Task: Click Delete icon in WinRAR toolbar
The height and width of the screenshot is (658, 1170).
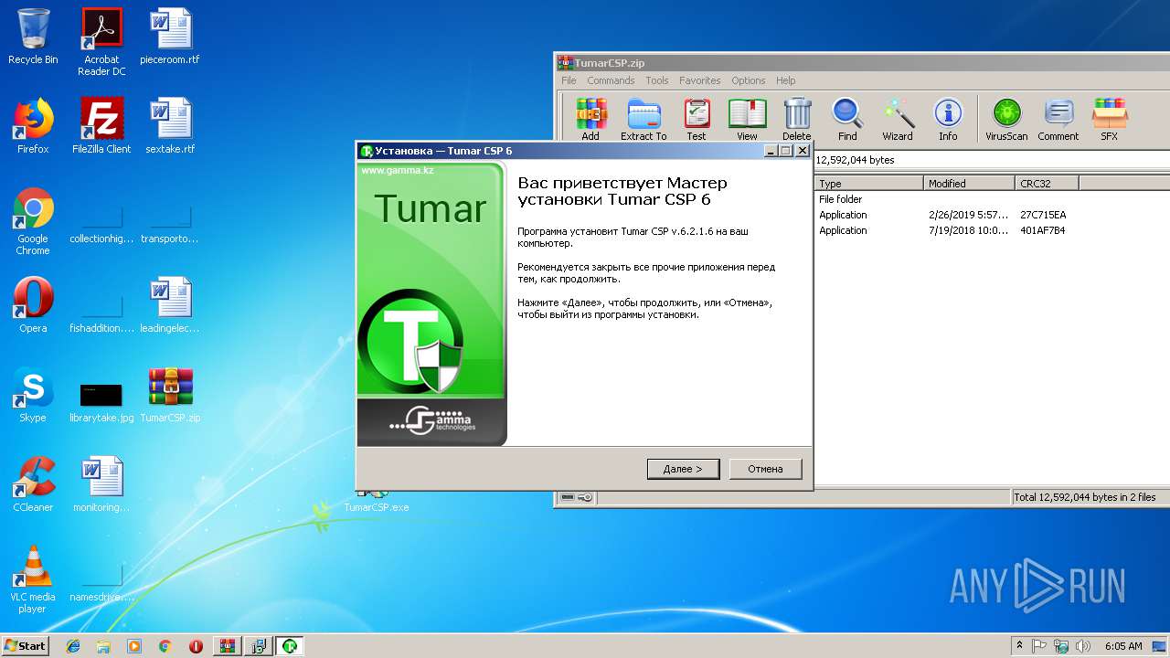Action: tap(797, 120)
